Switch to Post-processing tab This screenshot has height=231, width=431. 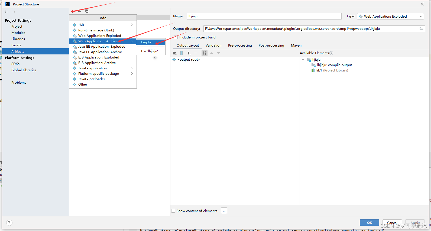pyautogui.click(x=271, y=45)
